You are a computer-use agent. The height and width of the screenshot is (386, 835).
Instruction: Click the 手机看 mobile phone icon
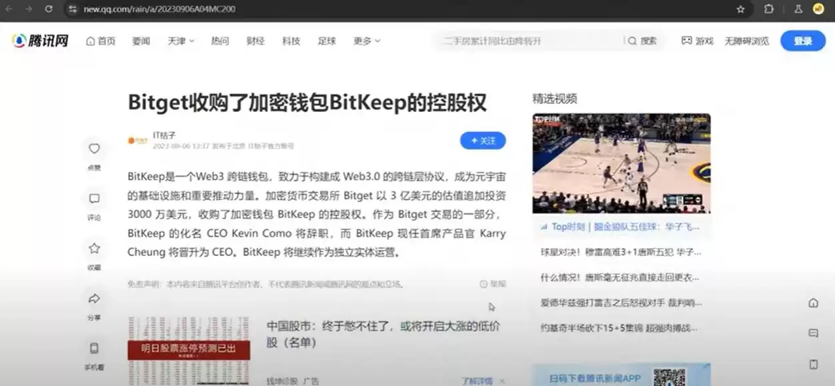94,349
